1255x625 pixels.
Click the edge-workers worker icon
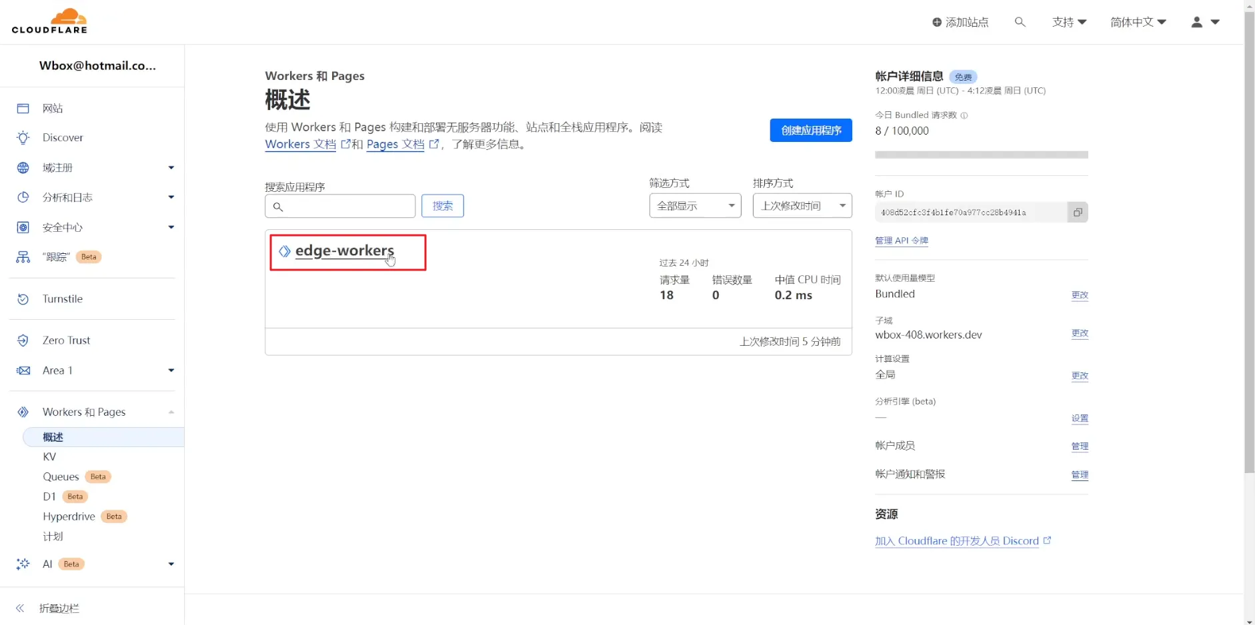285,251
